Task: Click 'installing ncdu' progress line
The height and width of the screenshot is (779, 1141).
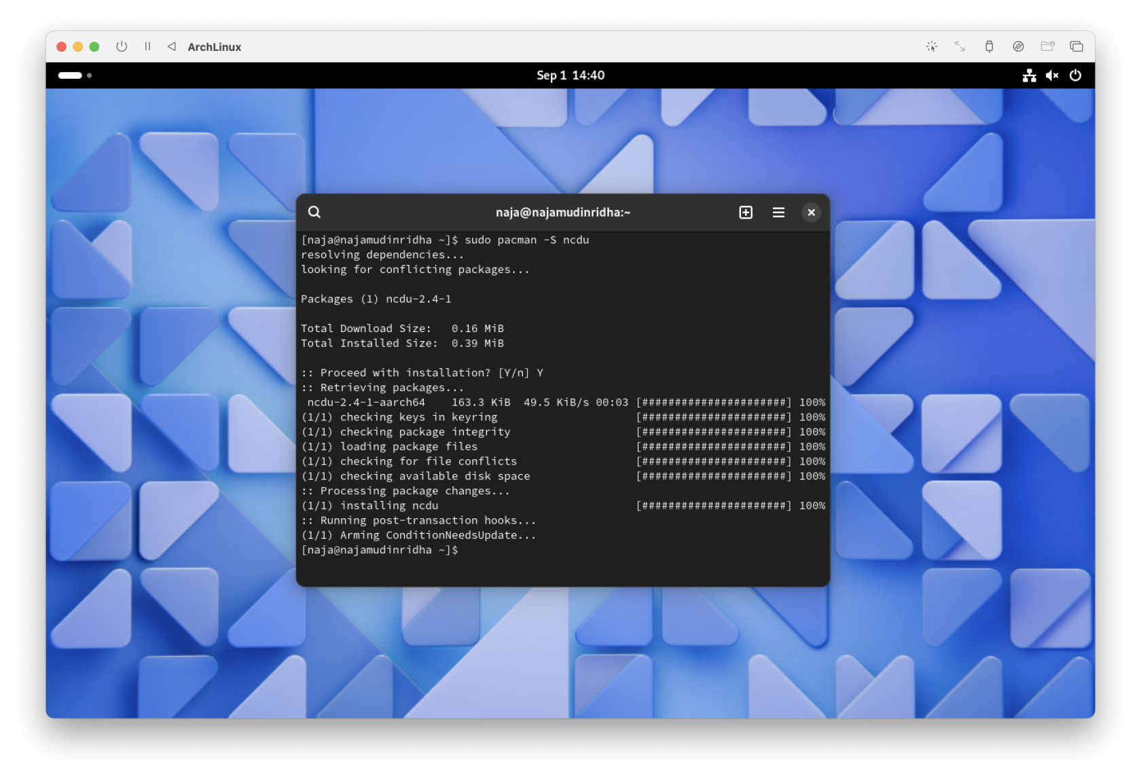Action: pyautogui.click(x=563, y=506)
